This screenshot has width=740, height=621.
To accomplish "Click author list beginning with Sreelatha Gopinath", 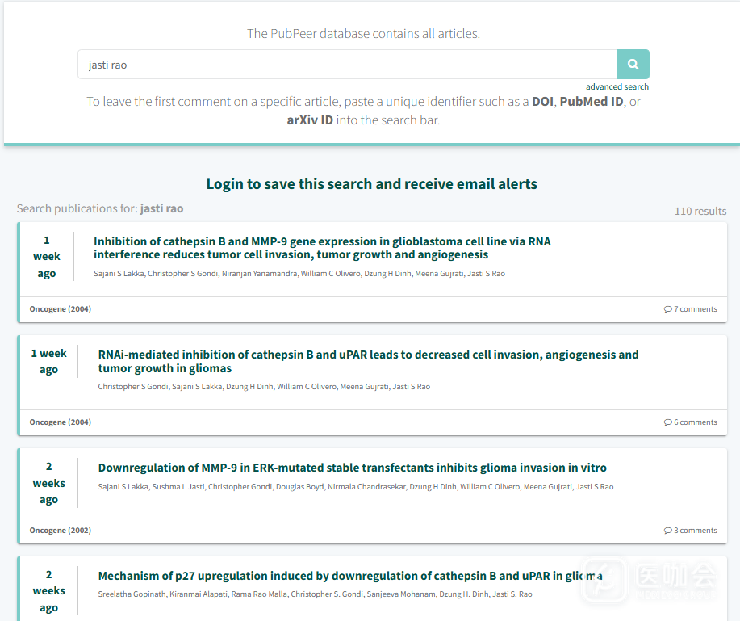I will pyautogui.click(x=315, y=594).
